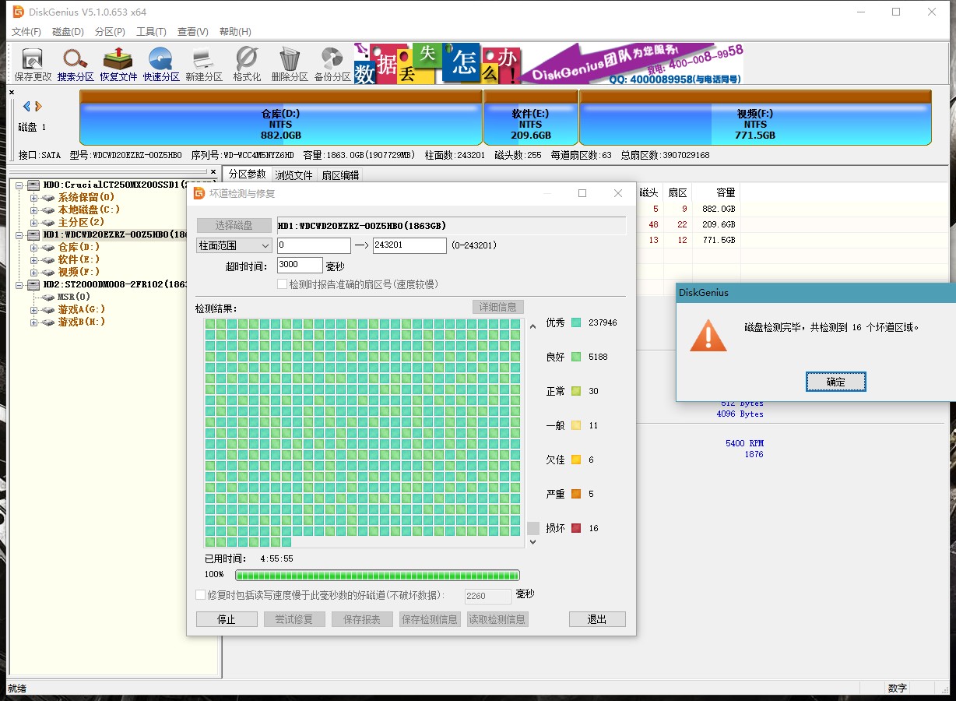Select the 视频(F:) partition bar
Viewport: 956px width, 701px height.
755,118
